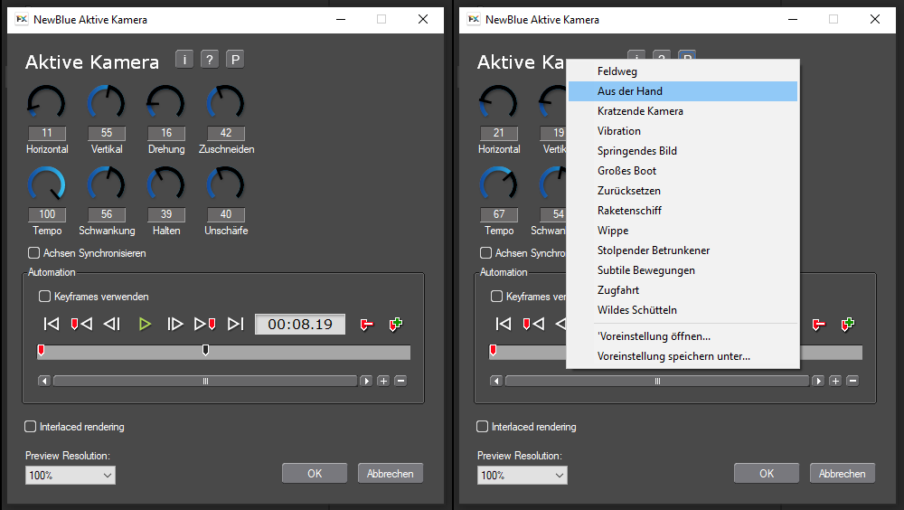Click the Tempo knob in left dialog
This screenshot has width=904, height=510.
[x=47, y=186]
